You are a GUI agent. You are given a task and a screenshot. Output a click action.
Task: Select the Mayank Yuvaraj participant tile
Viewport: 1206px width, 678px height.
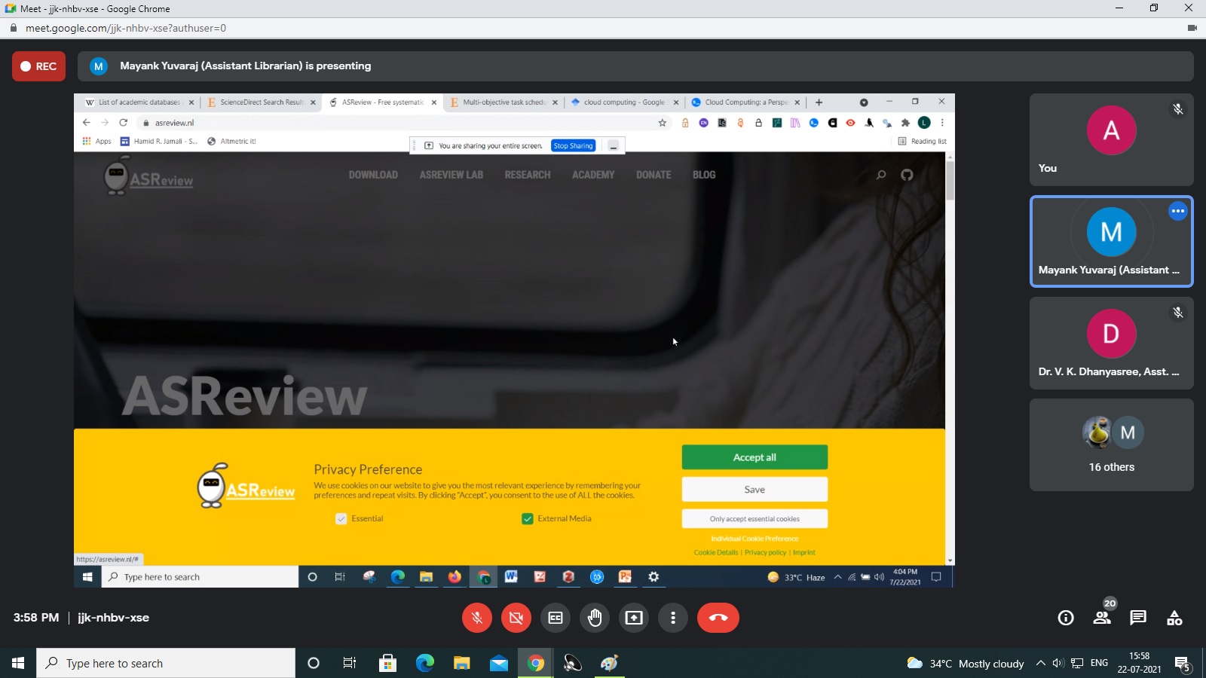pos(1111,241)
